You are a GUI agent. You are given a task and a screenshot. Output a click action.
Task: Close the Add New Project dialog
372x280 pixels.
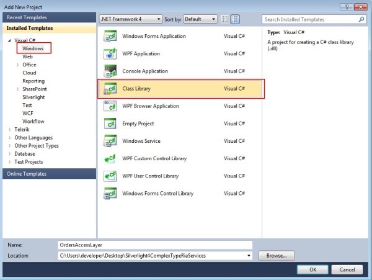tap(361, 7)
